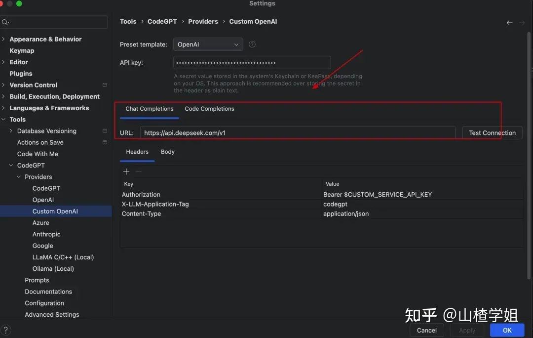Expand the Appearance & Behavior section

[4, 39]
